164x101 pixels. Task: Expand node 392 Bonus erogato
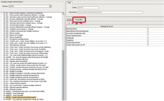tap(4, 33)
